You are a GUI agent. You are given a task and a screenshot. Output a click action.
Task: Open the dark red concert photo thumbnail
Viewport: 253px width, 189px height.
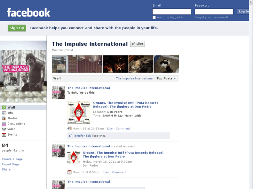coord(116,64)
